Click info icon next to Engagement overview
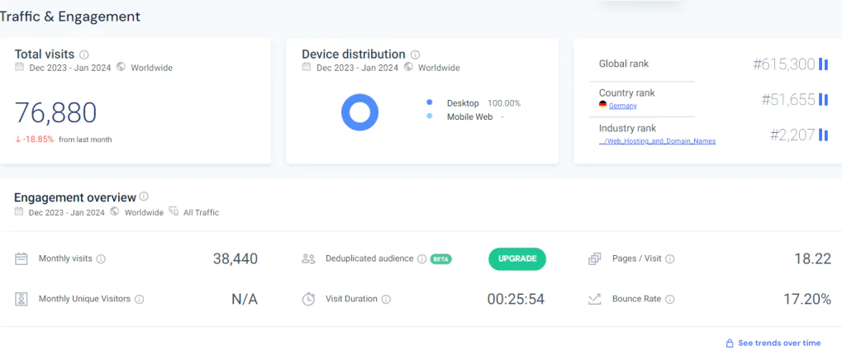 (144, 196)
